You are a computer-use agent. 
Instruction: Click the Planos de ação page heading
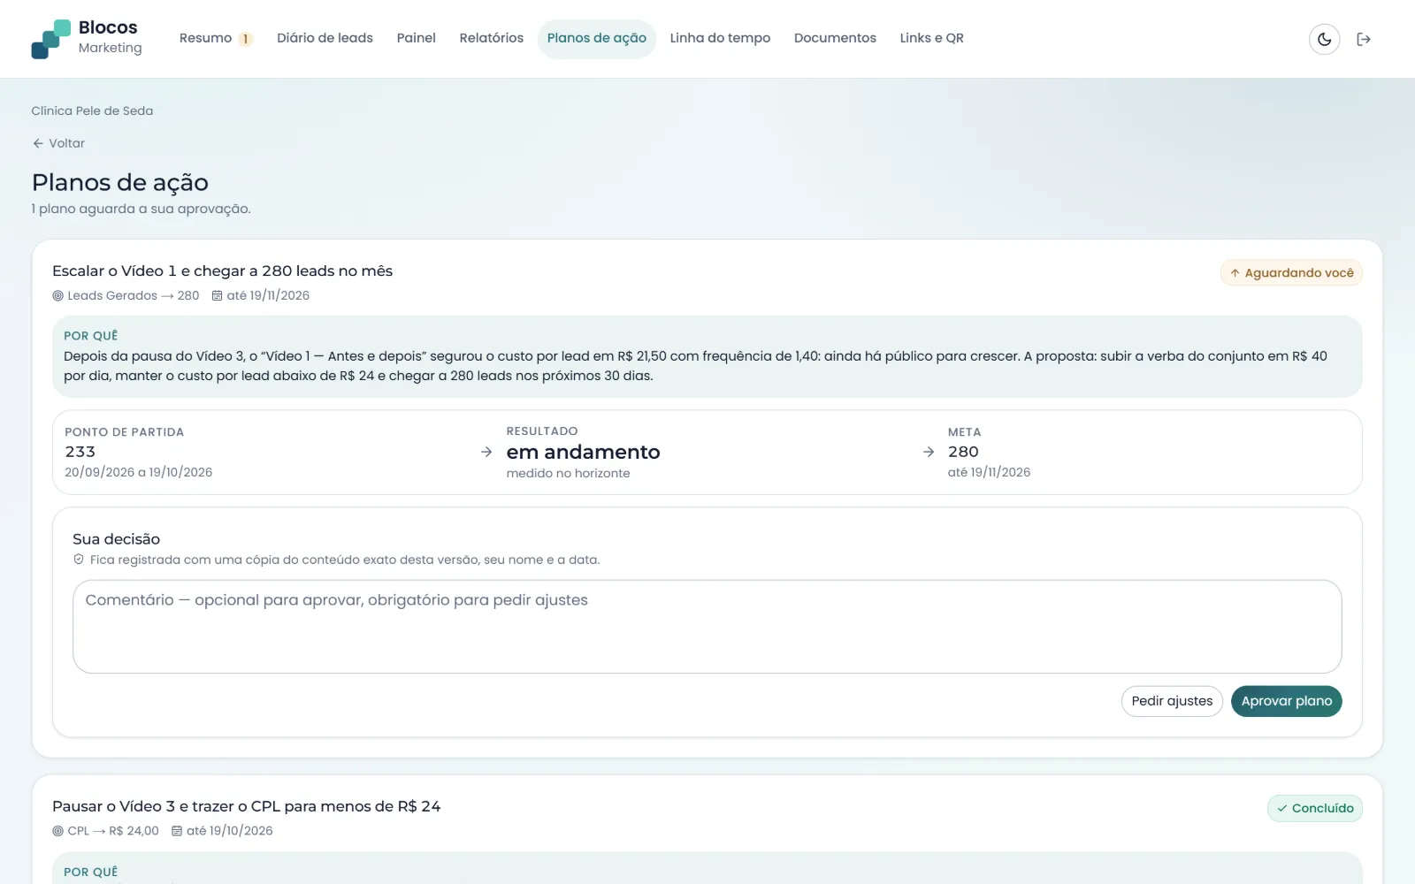tap(120, 182)
